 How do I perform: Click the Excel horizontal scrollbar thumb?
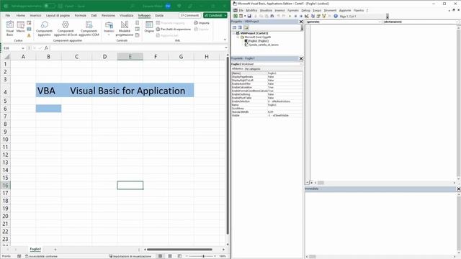pos(179,250)
